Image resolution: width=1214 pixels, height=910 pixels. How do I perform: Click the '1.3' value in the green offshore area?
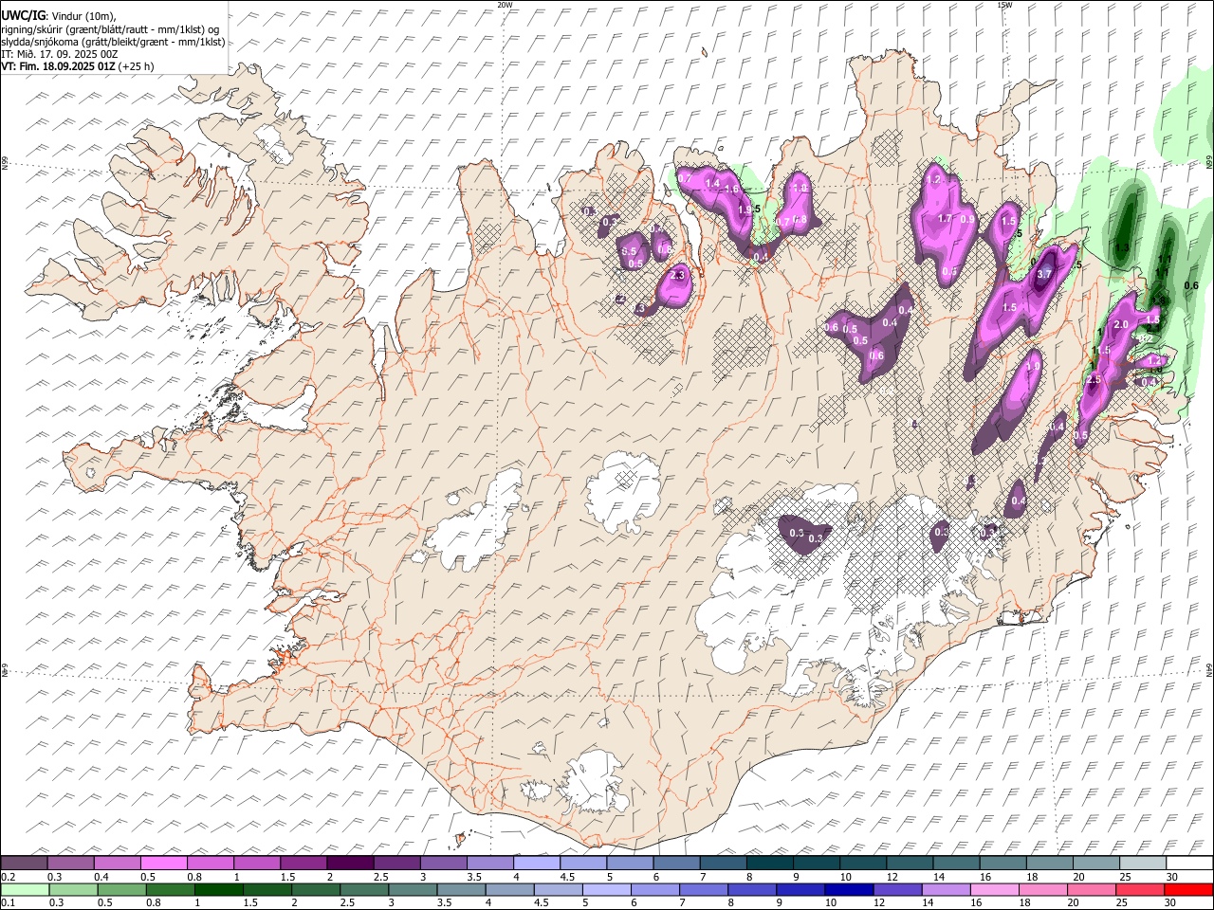coord(1123,247)
